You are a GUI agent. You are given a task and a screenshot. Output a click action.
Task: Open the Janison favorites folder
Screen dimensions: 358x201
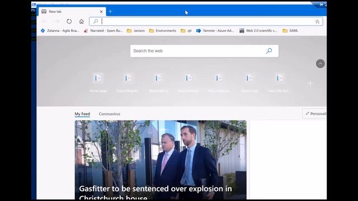(x=136, y=31)
